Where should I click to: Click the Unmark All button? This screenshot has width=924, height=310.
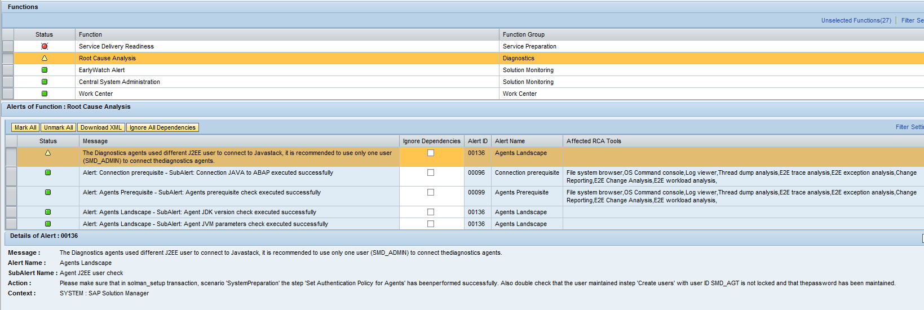point(58,127)
